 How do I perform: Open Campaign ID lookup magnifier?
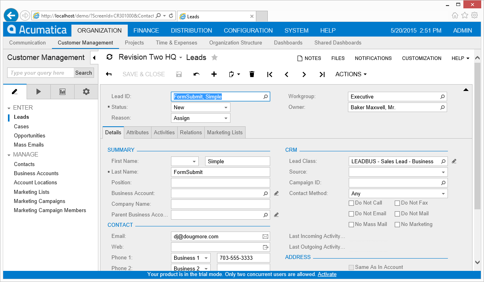tap(443, 183)
